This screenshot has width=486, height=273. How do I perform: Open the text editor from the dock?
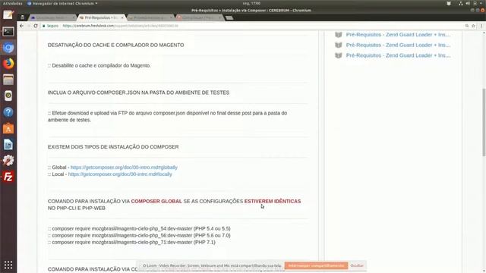click(8, 15)
